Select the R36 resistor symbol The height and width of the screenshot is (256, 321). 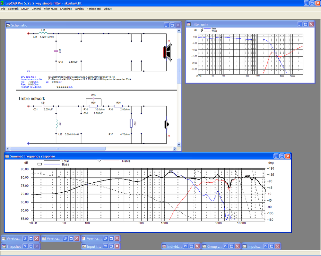tap(118, 106)
